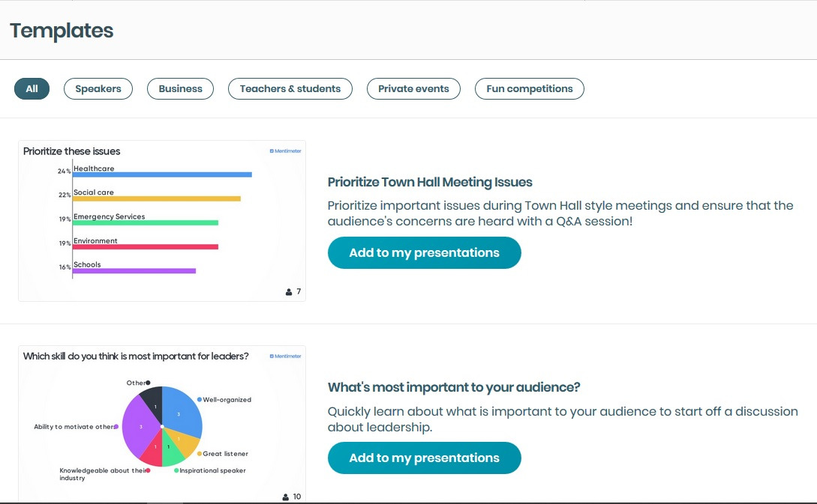Click the participant count icon showing 10
Screen dimensions: 817x504
pos(286,497)
